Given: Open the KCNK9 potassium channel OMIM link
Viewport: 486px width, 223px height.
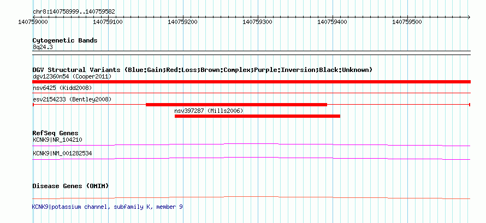Looking at the screenshot, I should (x=107, y=207).
